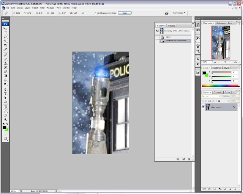This screenshot has width=243, height=194.
Task: Reset default foreground and background colors
Action: 4,124
